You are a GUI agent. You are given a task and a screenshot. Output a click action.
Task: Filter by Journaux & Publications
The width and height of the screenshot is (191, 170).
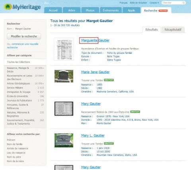(25, 100)
